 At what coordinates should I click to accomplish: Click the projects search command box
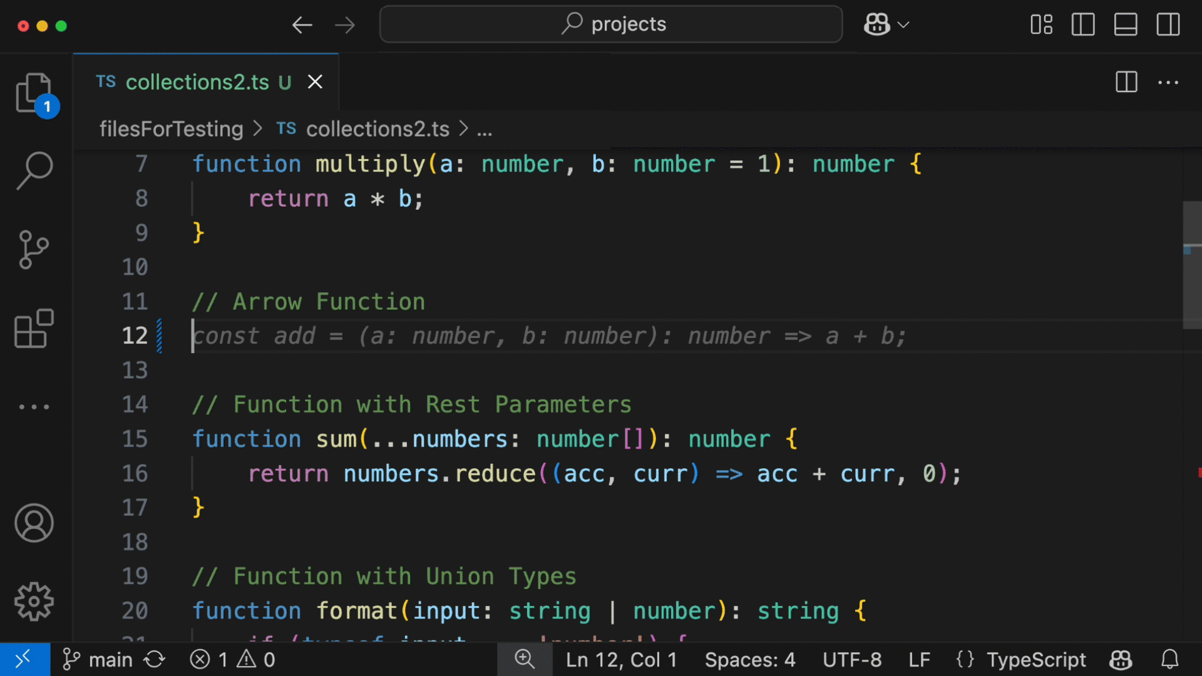pyautogui.click(x=611, y=24)
